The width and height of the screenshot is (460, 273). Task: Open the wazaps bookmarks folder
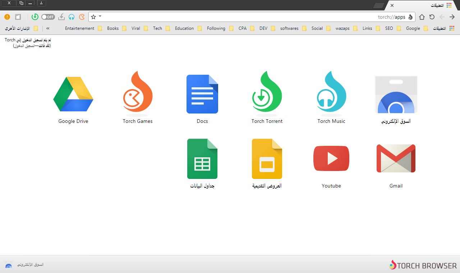pos(346,28)
